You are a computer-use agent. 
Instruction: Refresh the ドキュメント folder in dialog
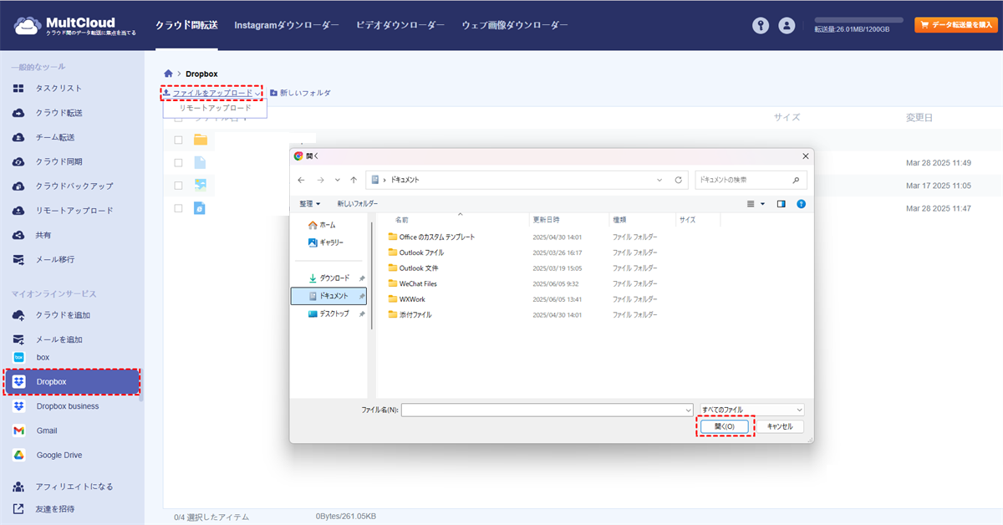[679, 180]
